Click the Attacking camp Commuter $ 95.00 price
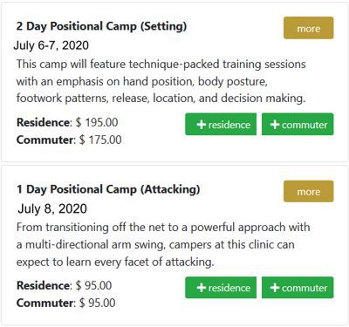Image resolution: width=349 pixels, height=327 pixels. [65, 303]
